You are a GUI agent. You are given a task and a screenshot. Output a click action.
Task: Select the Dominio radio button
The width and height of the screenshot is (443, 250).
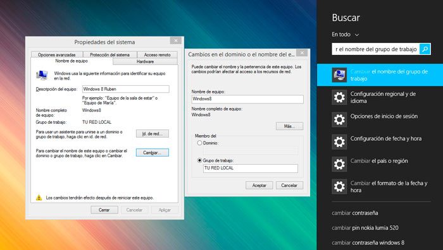pos(199,143)
